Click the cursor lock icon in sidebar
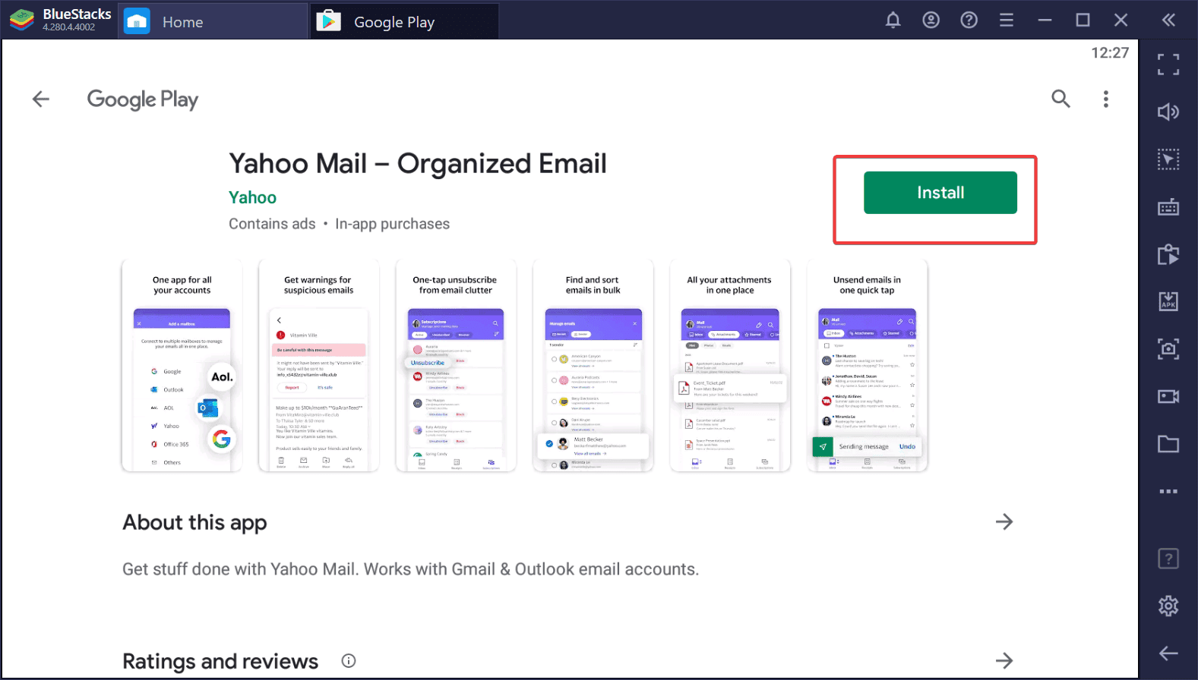 pos(1168,159)
